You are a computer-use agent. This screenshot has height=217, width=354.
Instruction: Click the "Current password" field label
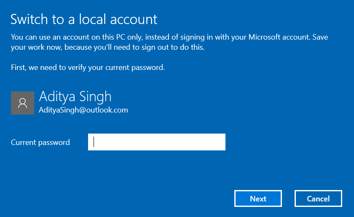click(40, 142)
